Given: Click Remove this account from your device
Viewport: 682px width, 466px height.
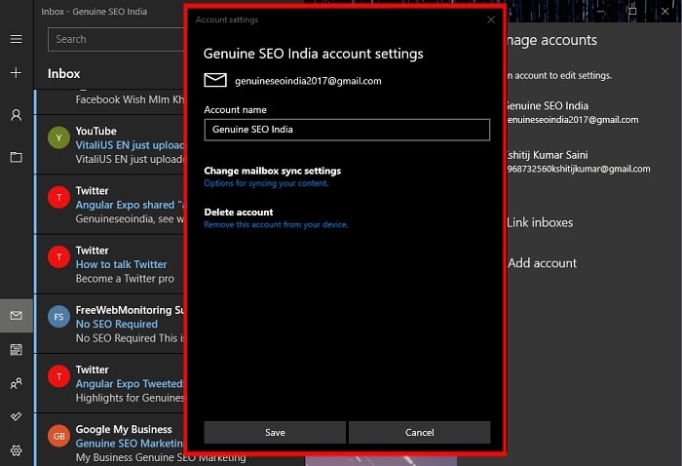Looking at the screenshot, I should coord(276,224).
